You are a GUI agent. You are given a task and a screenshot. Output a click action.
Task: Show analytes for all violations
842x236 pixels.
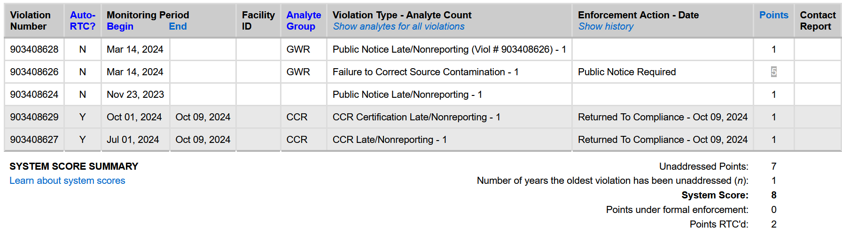398,27
